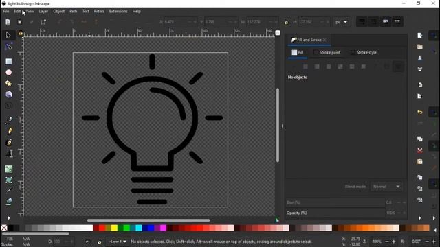Screen dimensions: 440x247
Task: Click Save icon in command bar
Action: 420,58
